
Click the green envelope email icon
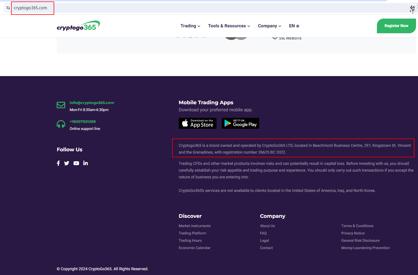click(61, 105)
